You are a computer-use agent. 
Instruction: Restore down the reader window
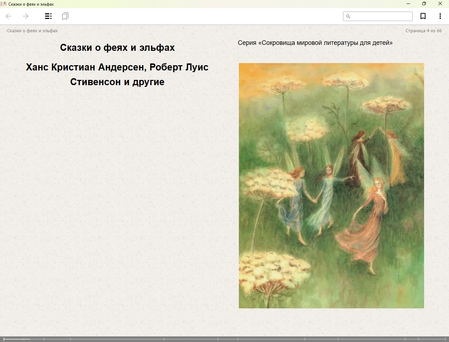pos(424,4)
